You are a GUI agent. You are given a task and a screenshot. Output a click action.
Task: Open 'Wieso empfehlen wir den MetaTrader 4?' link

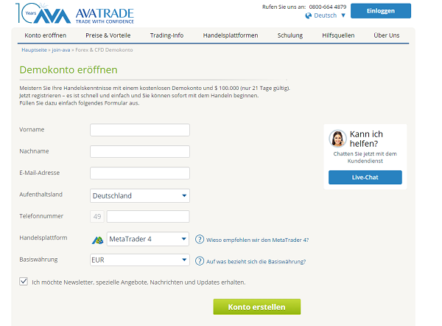257,240
